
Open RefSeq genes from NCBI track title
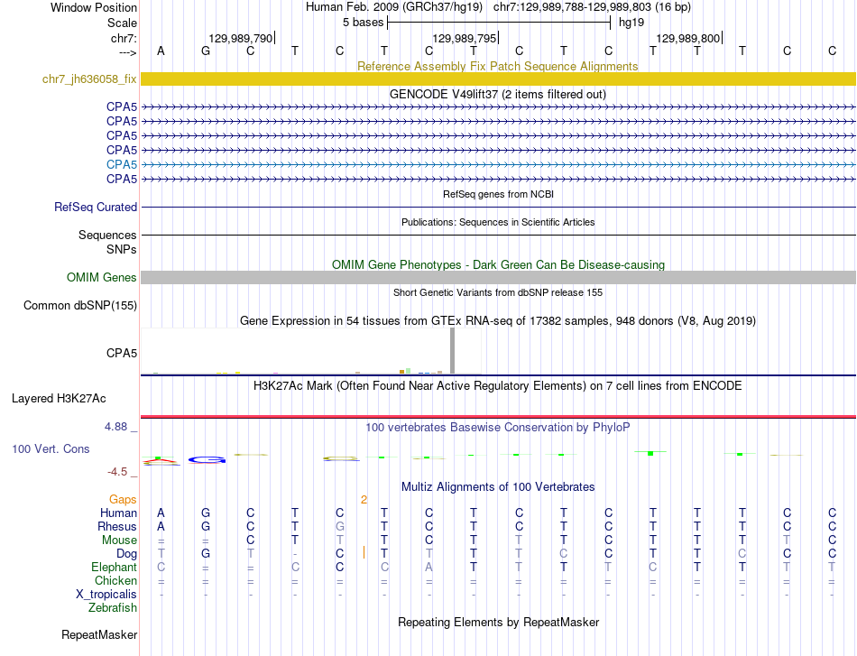pos(498,194)
